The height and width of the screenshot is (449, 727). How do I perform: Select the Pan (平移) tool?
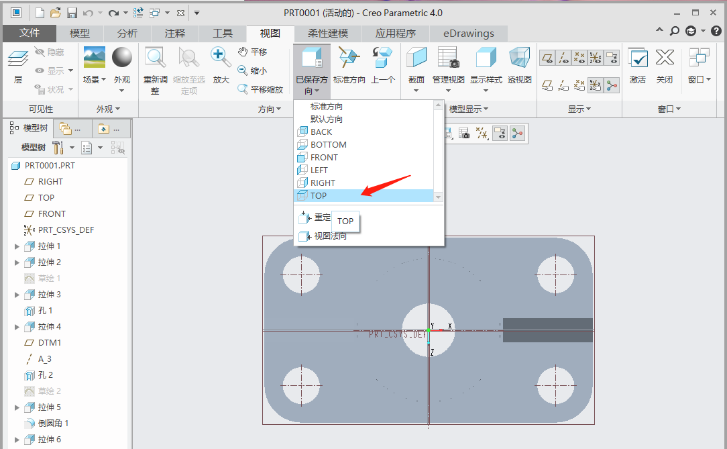pos(253,52)
